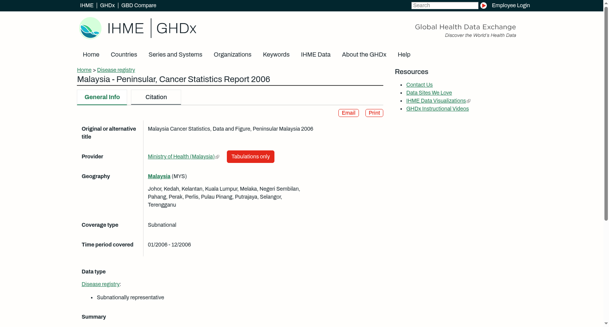This screenshot has width=609, height=327.
Task: Open GHDx link in top bar
Action: (x=107, y=5)
